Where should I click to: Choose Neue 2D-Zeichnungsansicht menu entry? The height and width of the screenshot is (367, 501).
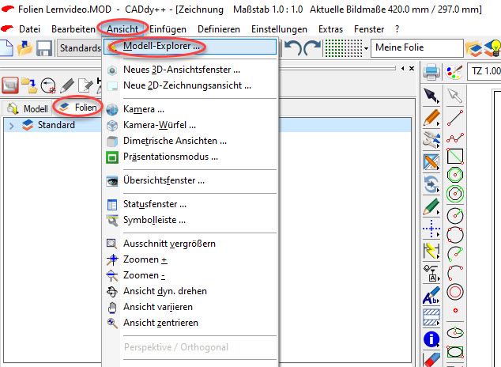click(x=190, y=85)
